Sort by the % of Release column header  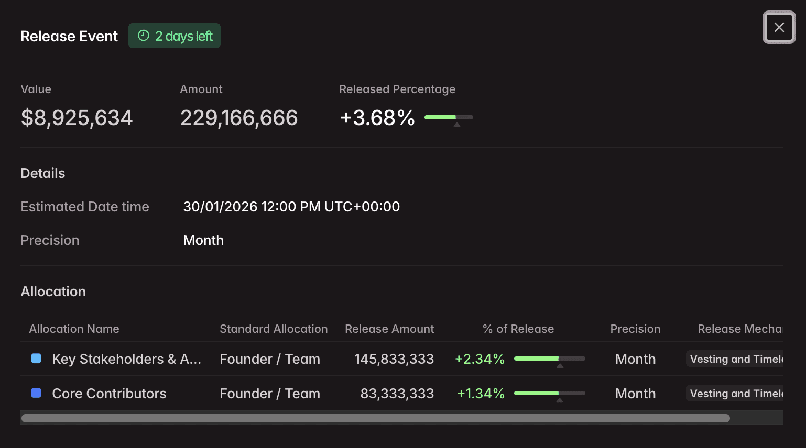click(x=518, y=329)
